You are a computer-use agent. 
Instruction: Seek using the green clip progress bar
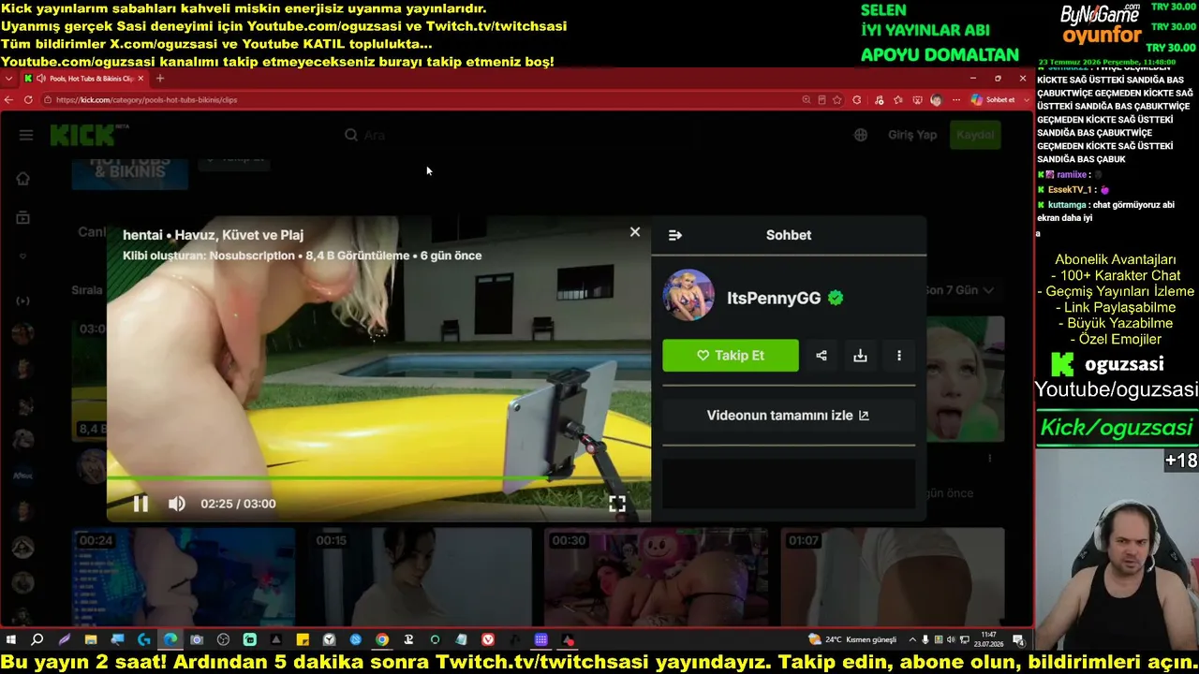pyautogui.click(x=378, y=478)
